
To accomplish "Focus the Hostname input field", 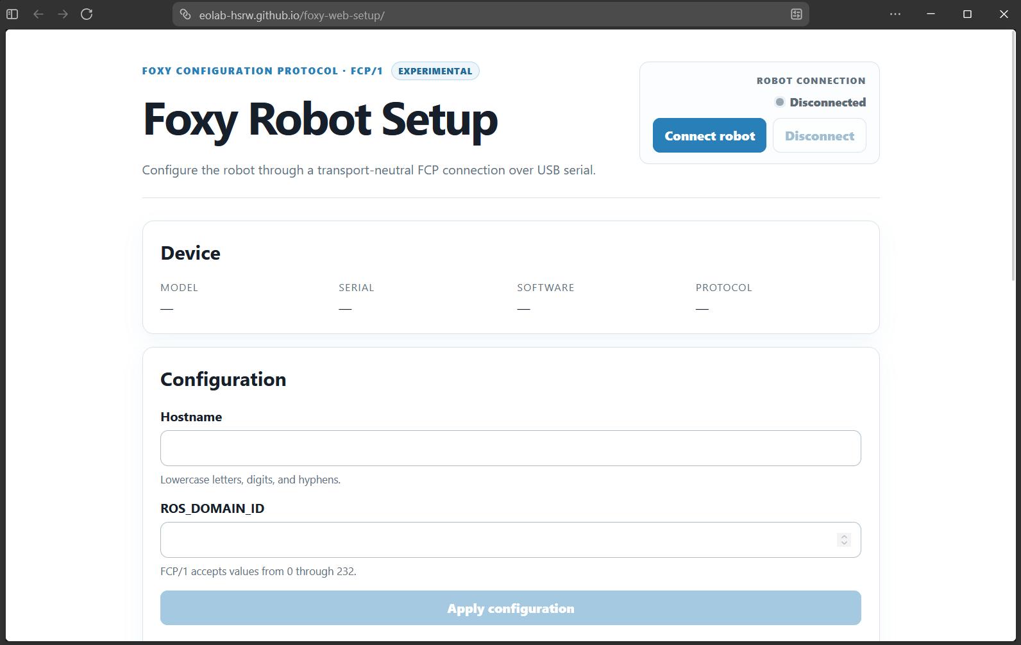I will (x=511, y=448).
